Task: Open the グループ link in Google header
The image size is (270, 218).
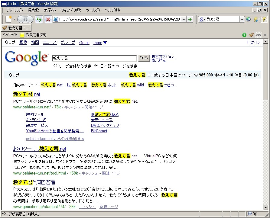Action: (x=68, y=43)
